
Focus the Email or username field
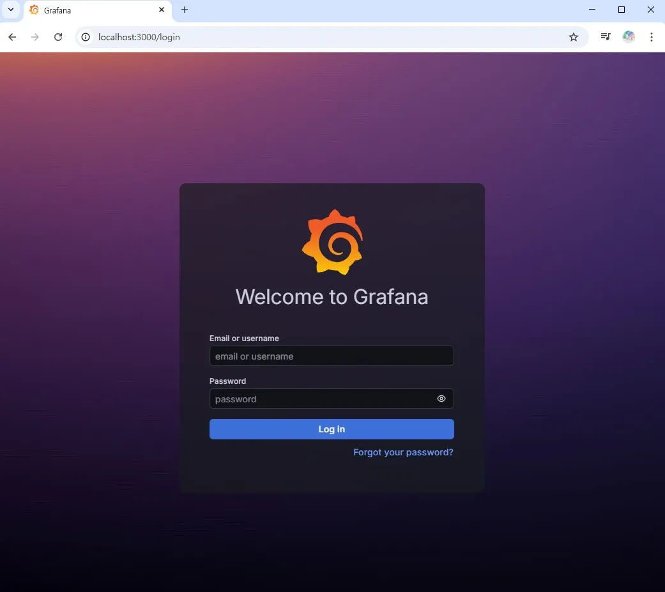tap(331, 356)
